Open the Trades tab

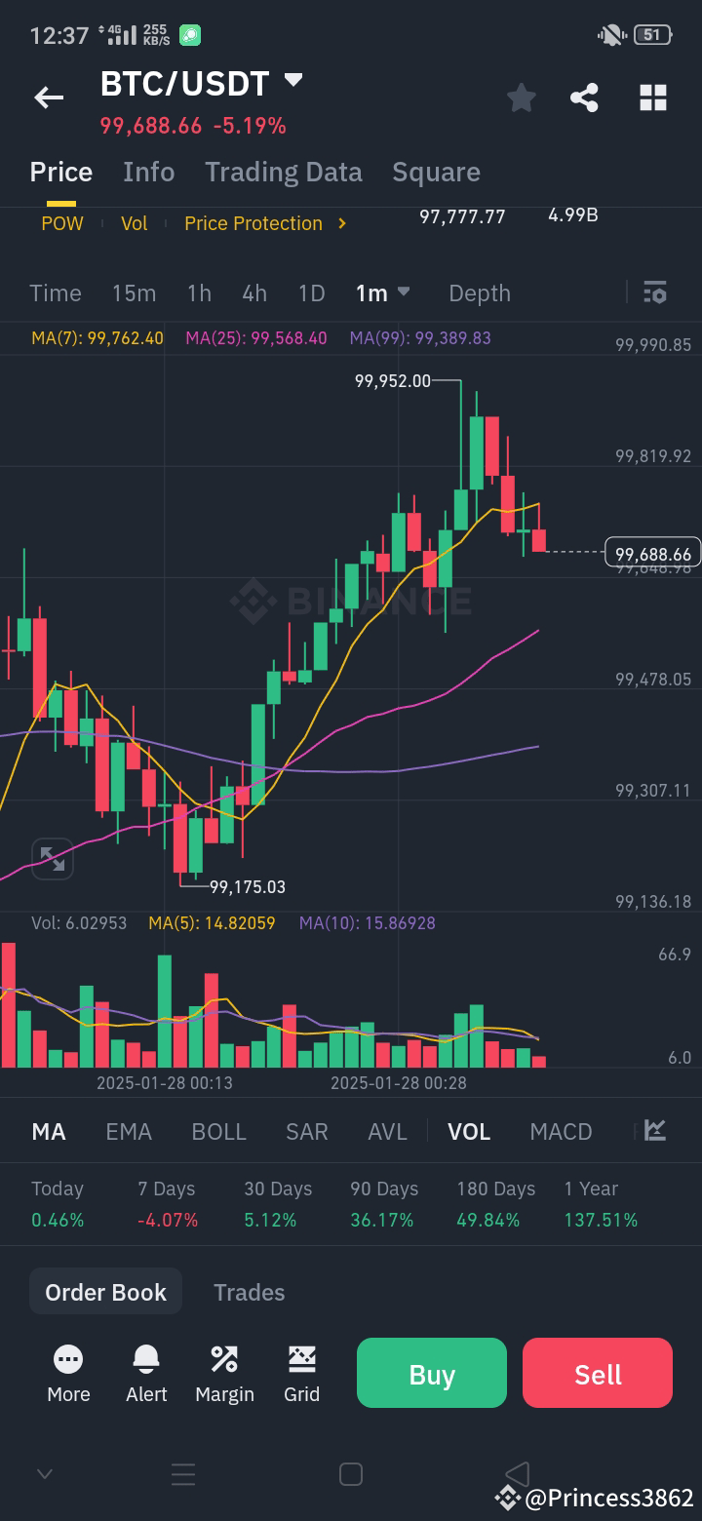(x=249, y=1291)
